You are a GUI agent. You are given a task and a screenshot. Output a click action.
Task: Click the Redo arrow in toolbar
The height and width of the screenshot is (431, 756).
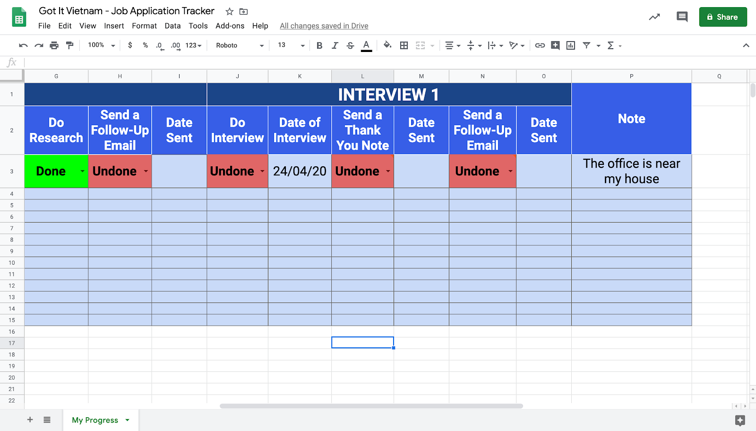point(39,45)
